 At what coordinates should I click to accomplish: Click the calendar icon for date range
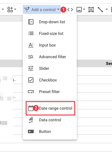(31, 108)
